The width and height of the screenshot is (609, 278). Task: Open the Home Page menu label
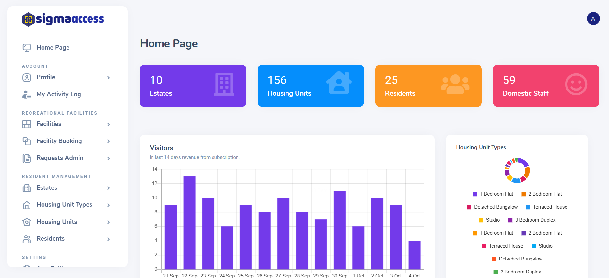(x=53, y=48)
